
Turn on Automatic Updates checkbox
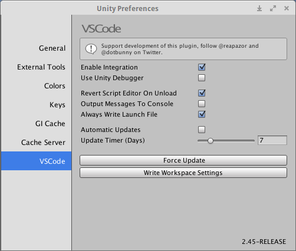pyautogui.click(x=202, y=130)
